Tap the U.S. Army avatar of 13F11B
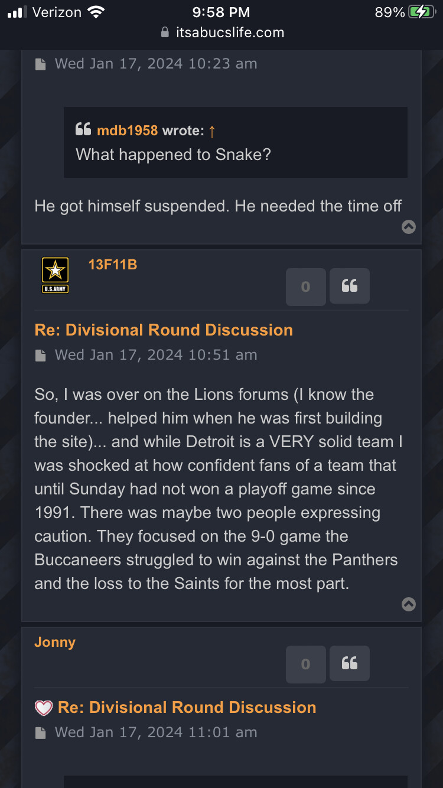Screen dimensions: 443x788 [x=55, y=275]
